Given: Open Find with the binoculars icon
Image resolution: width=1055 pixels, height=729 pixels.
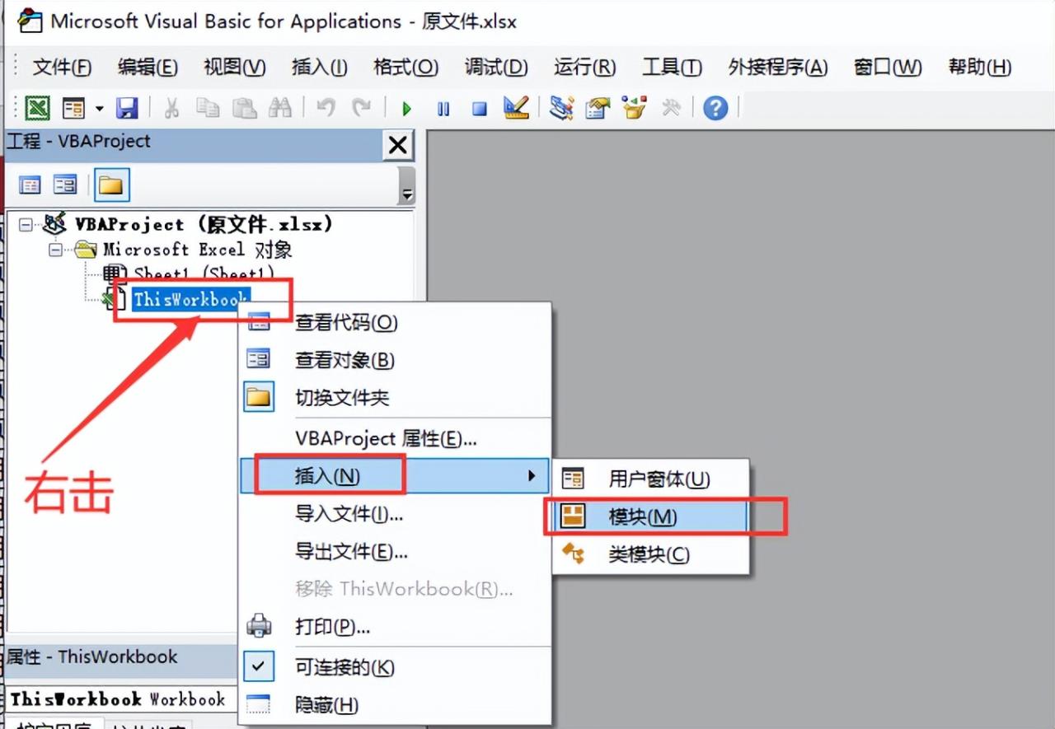Looking at the screenshot, I should [x=280, y=108].
